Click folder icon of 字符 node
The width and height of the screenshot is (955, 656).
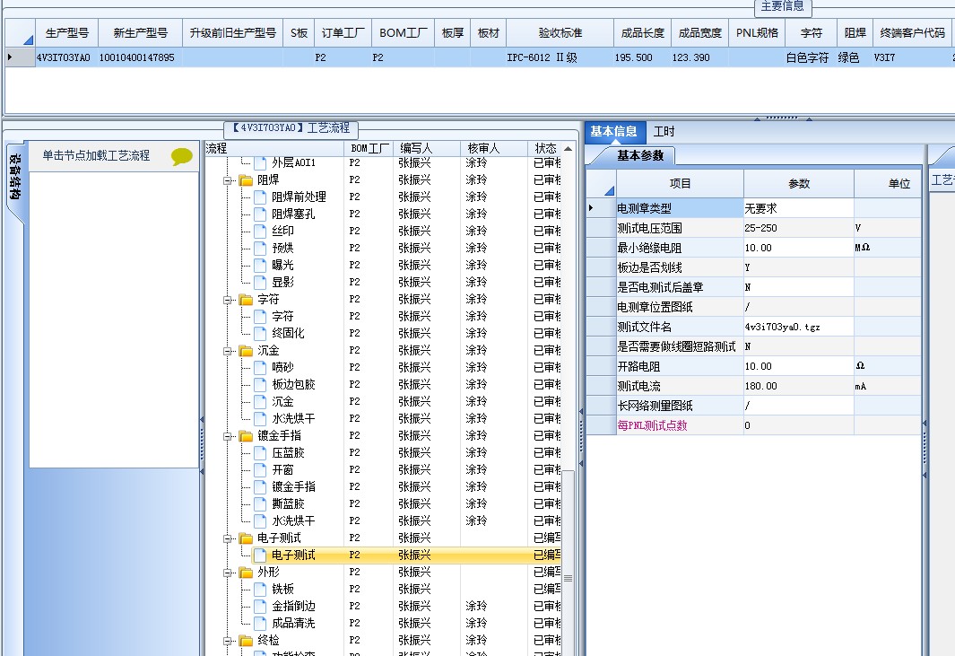[x=246, y=300]
